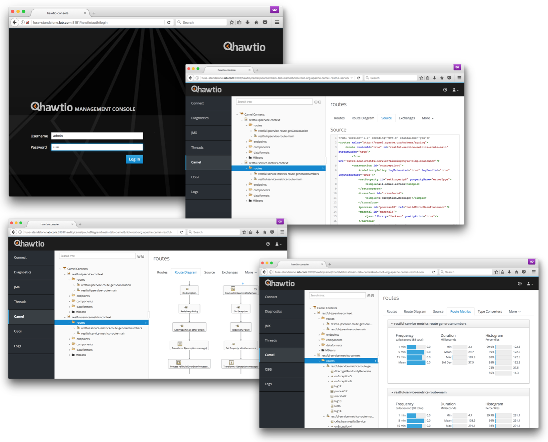The width and height of the screenshot is (548, 442).
Task: Select marshal7 node in Metrics window tree
Action: pyautogui.click(x=340, y=396)
